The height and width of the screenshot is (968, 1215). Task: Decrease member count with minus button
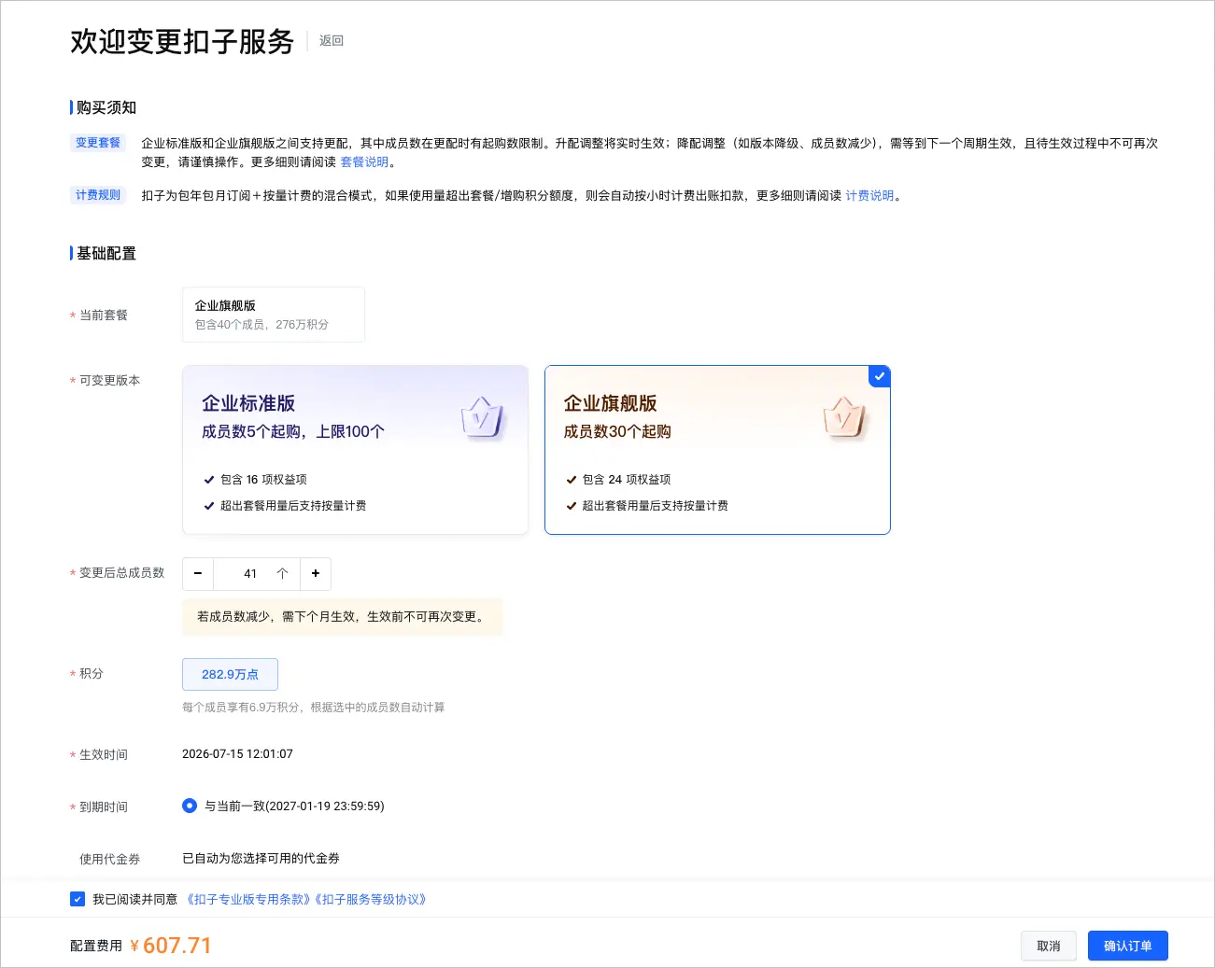tap(198, 573)
